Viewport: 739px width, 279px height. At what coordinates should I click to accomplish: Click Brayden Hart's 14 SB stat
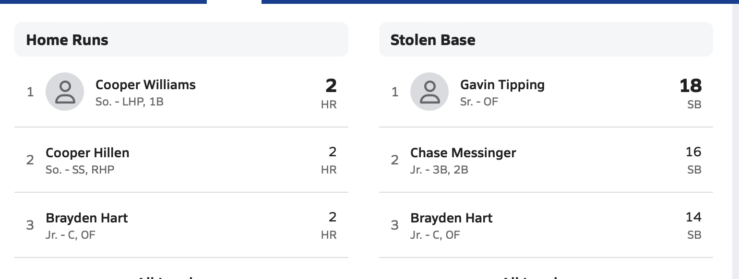693,225
